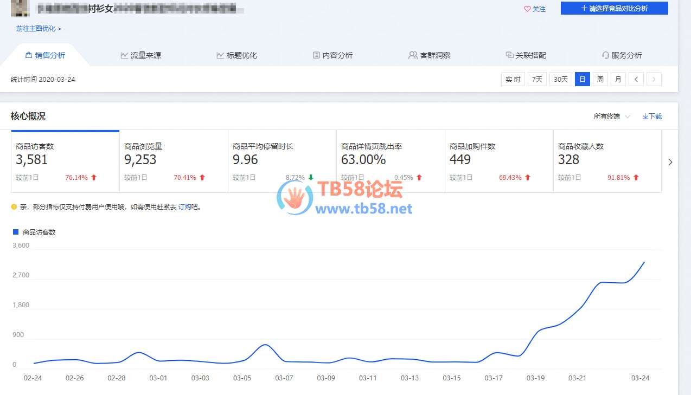Click the previous date arrow
The width and height of the screenshot is (691, 395).
pyautogui.click(x=636, y=80)
